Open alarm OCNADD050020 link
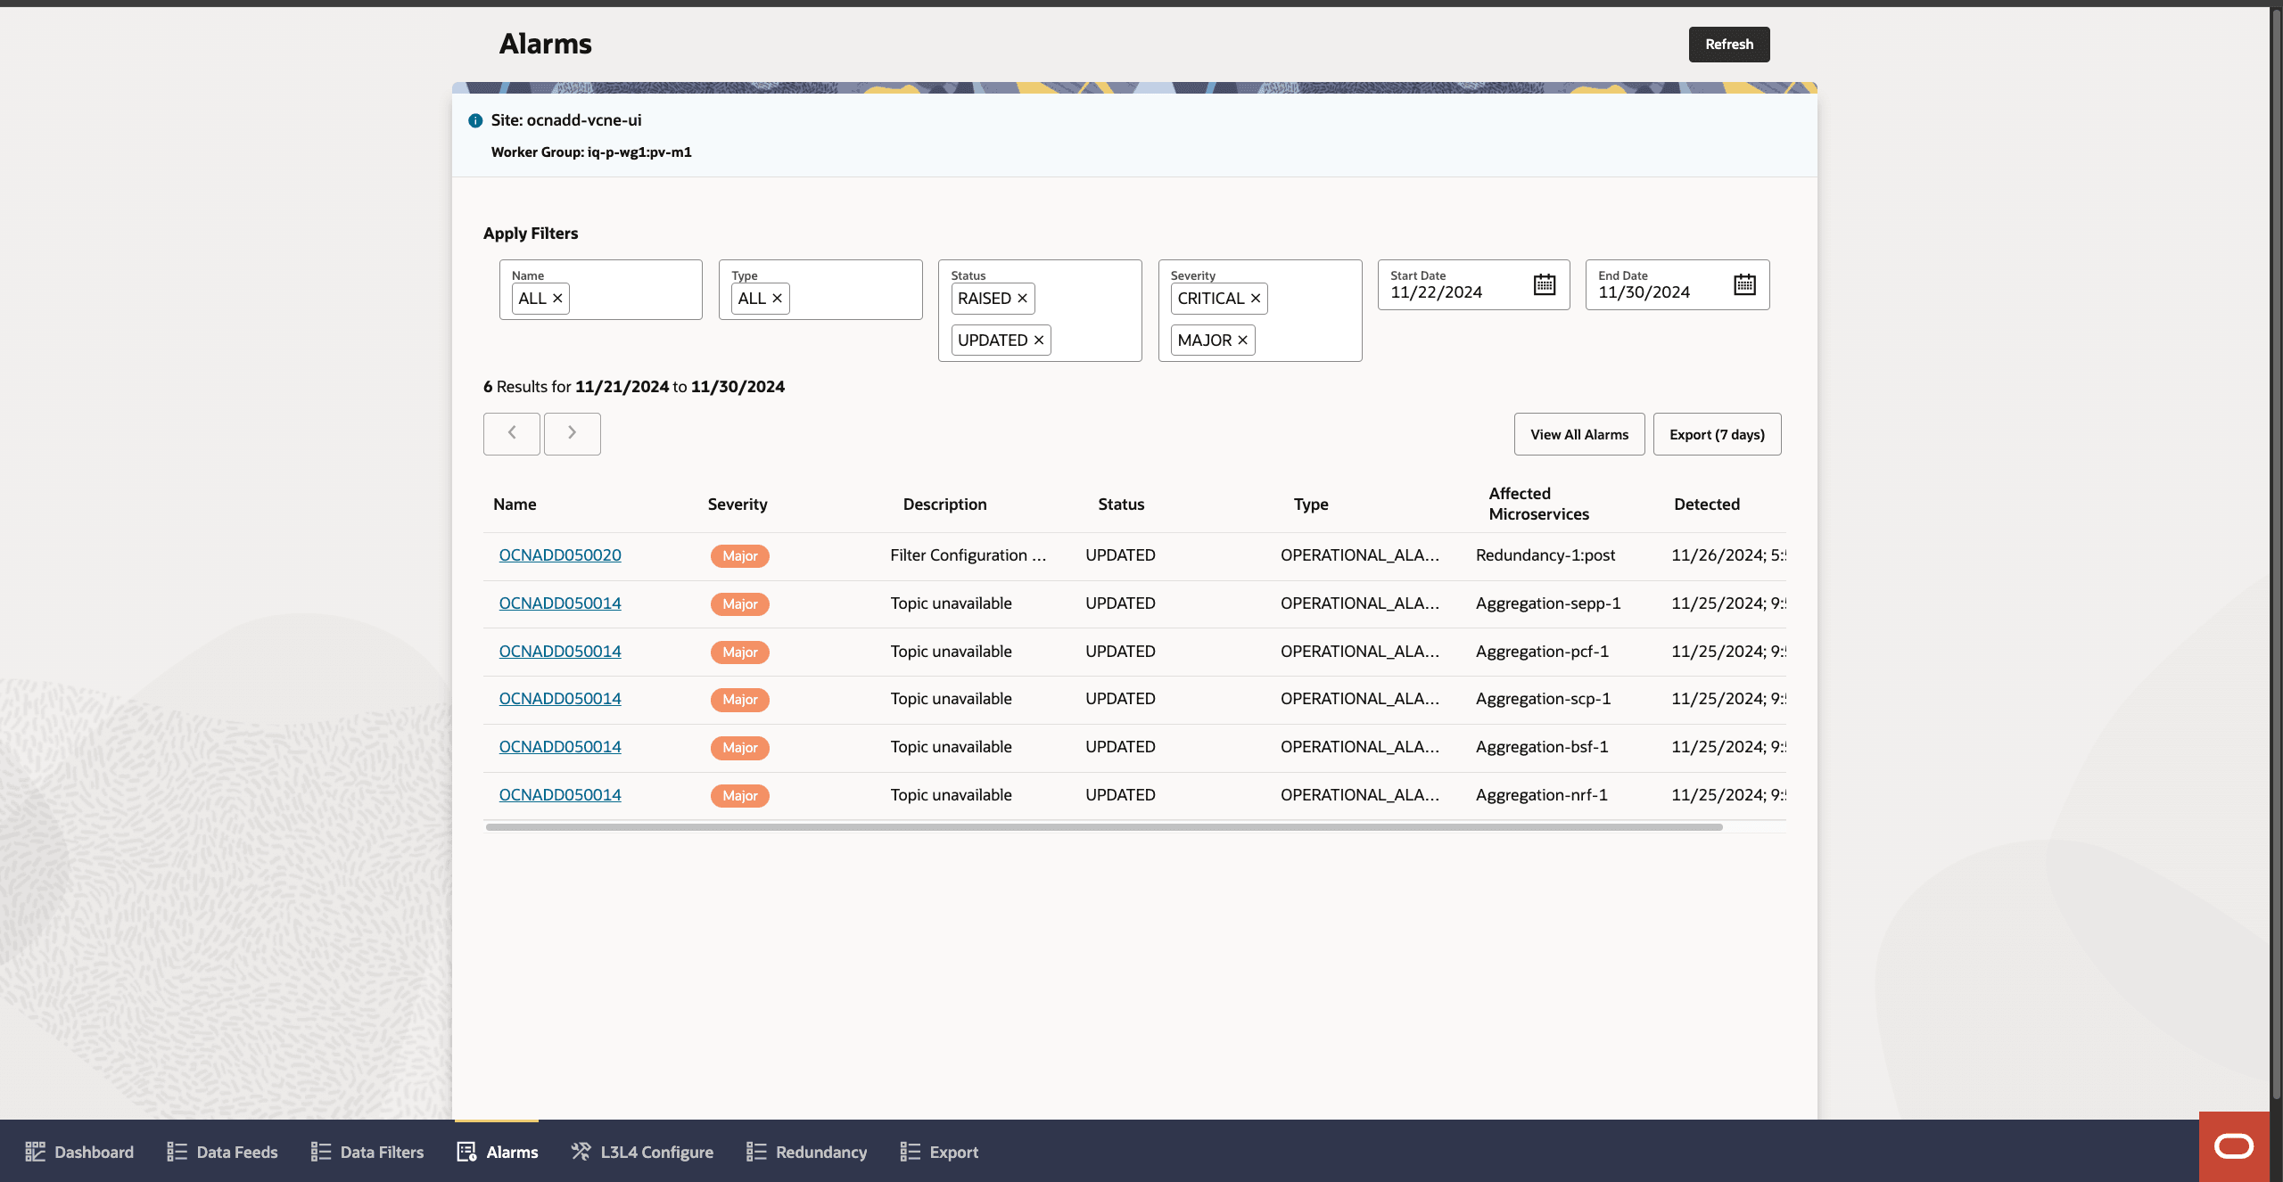Viewport: 2283px width, 1182px height. [560, 555]
